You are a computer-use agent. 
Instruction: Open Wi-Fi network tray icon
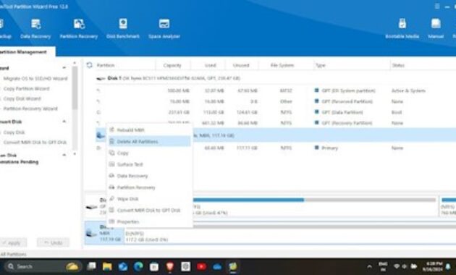396,266
